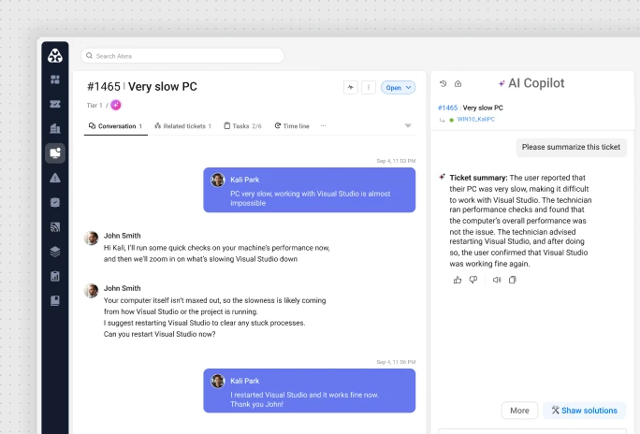This screenshot has width=640, height=434.
Task: Show more tabs via the ellipsis
Action: tap(323, 126)
